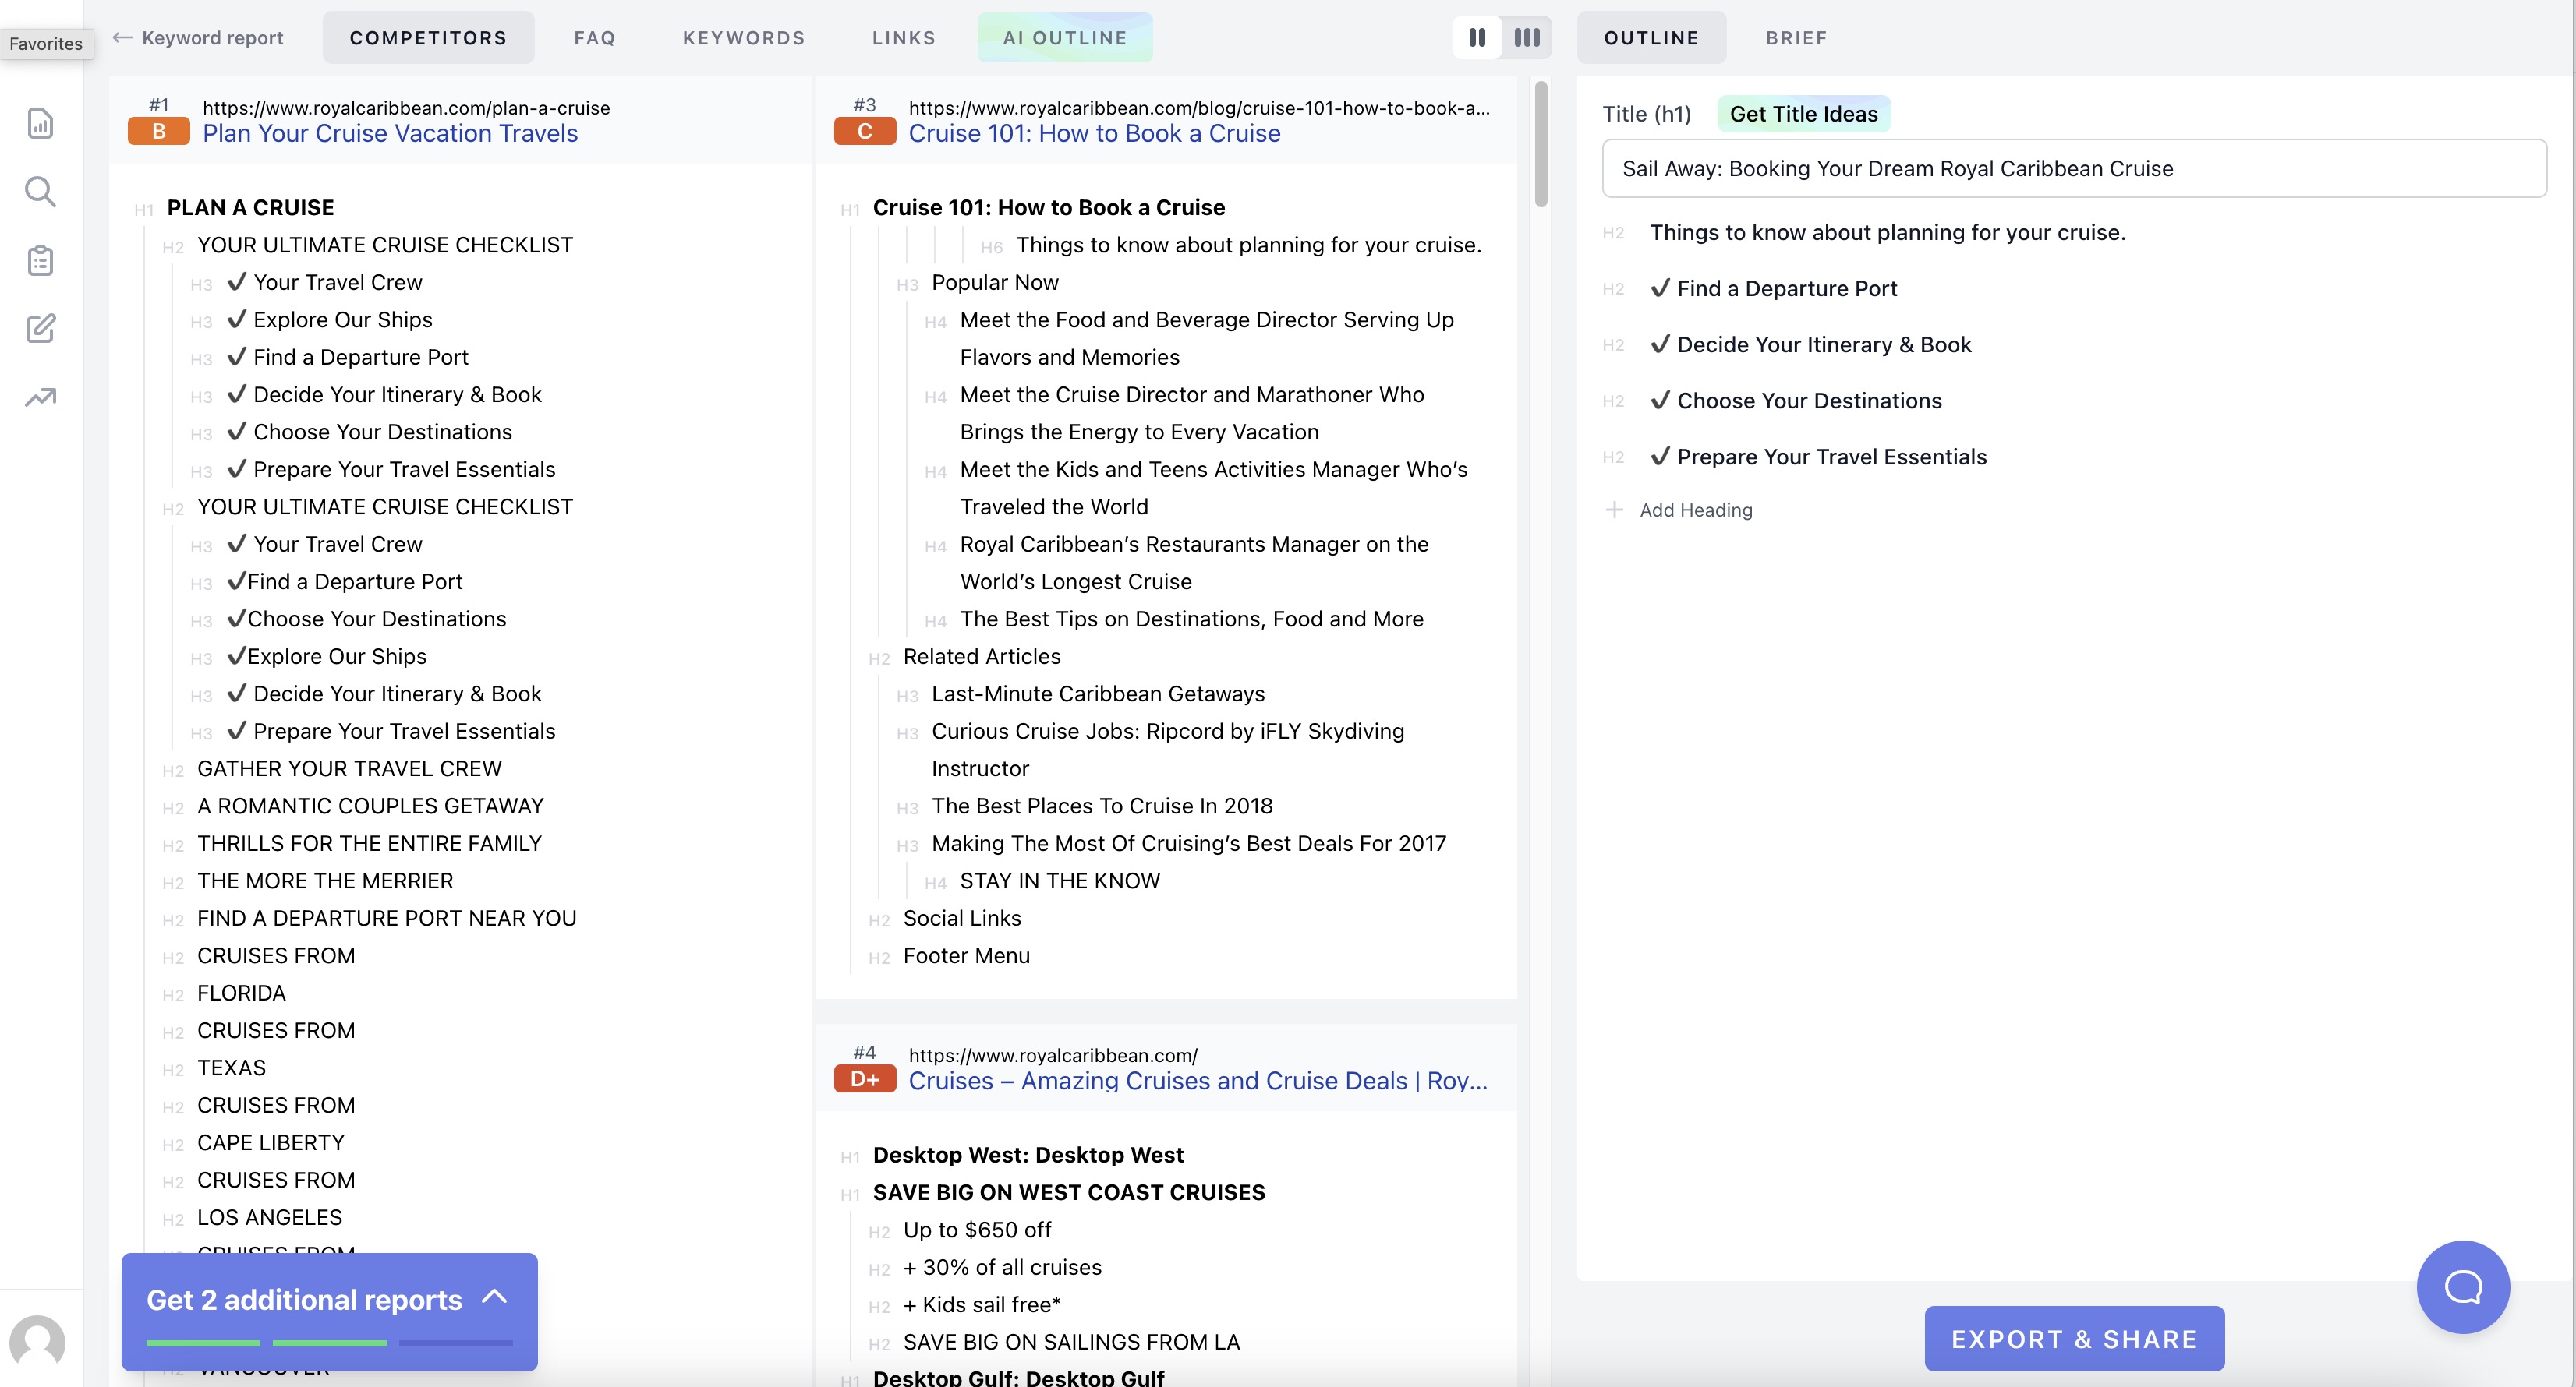Select the 'FLORIDA' H2 heading
Screen dimensions: 2576x1387
(x=241, y=993)
